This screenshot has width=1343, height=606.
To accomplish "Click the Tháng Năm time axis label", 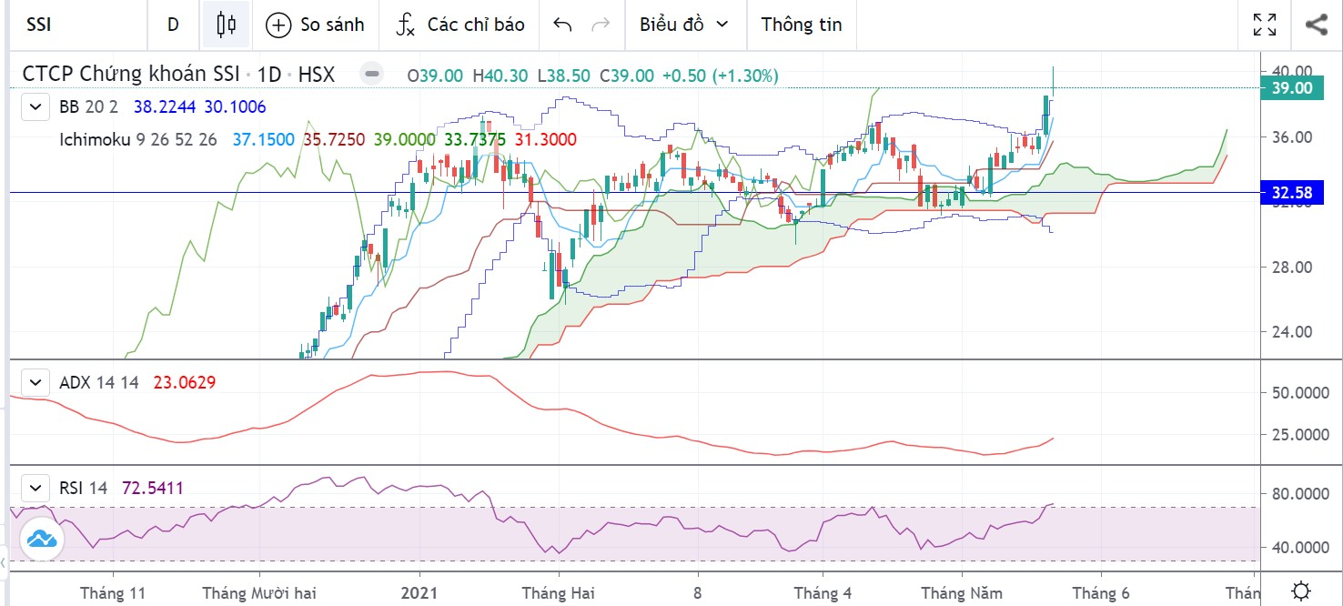I will tap(960, 593).
